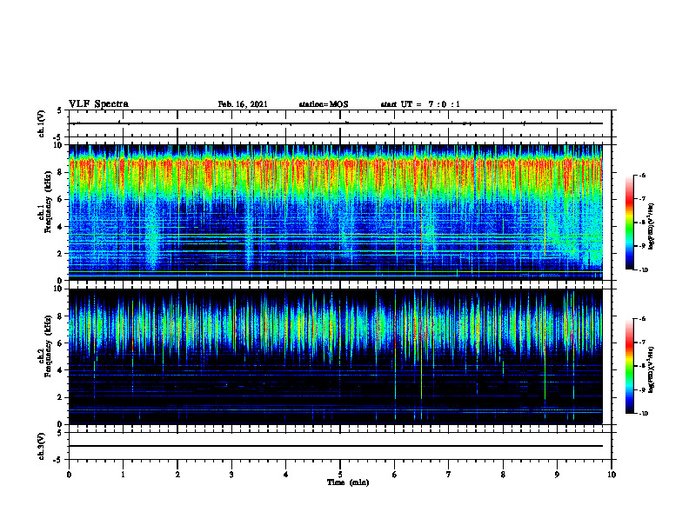
Task: Click time axis tick label "6"
Action: 395,475
